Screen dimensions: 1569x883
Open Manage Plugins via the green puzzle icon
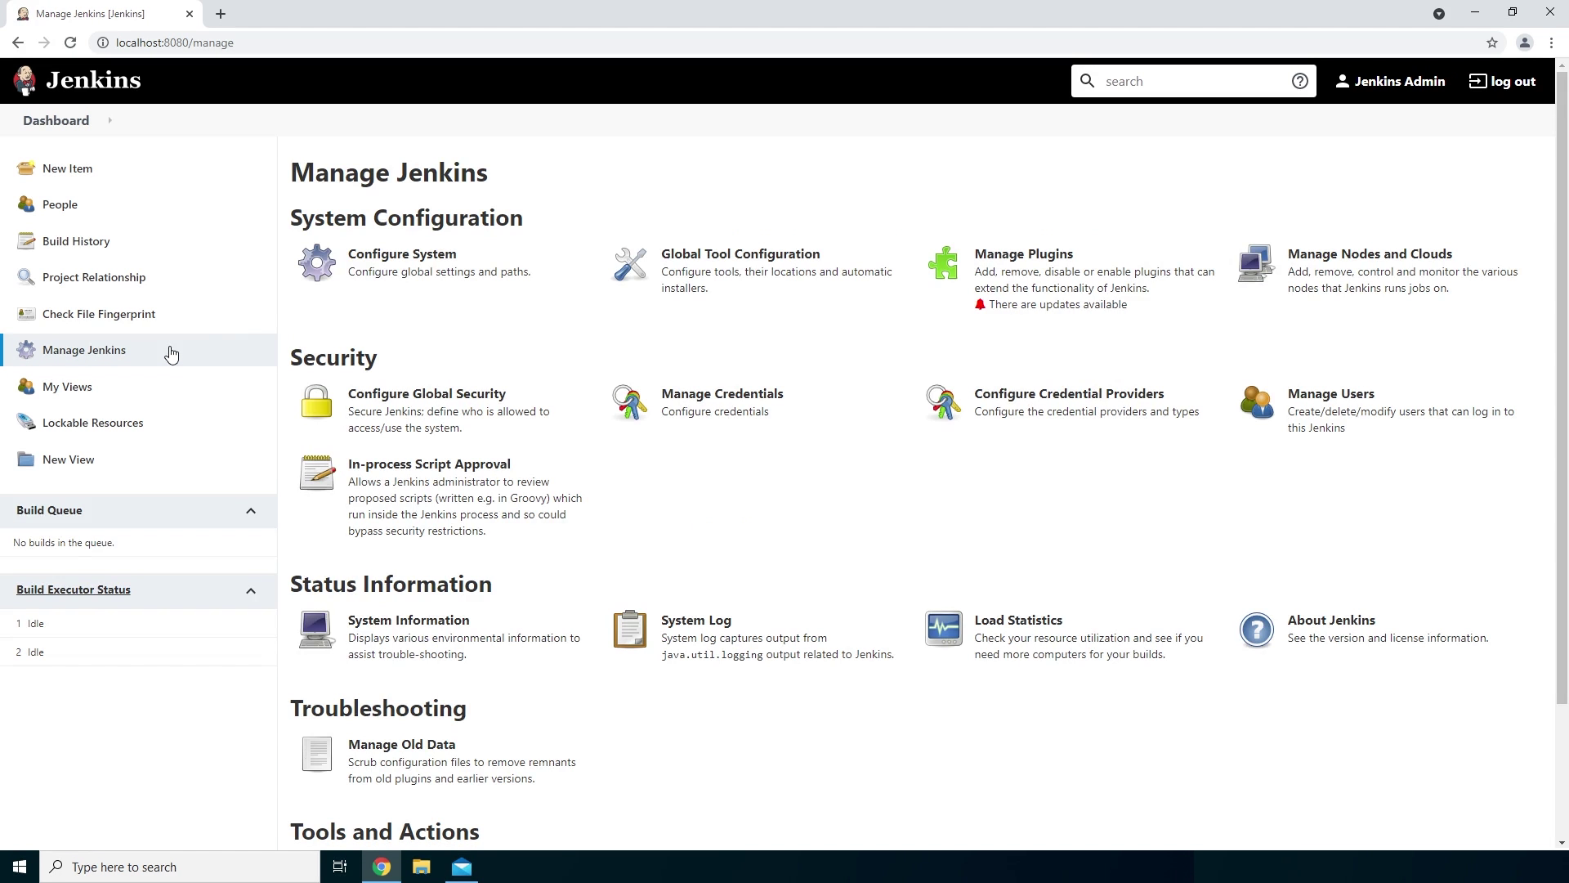pos(943,262)
